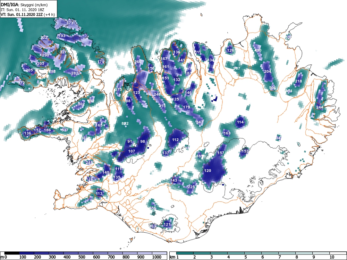
Task: Click the visibility value 143
Action: click(x=174, y=180)
